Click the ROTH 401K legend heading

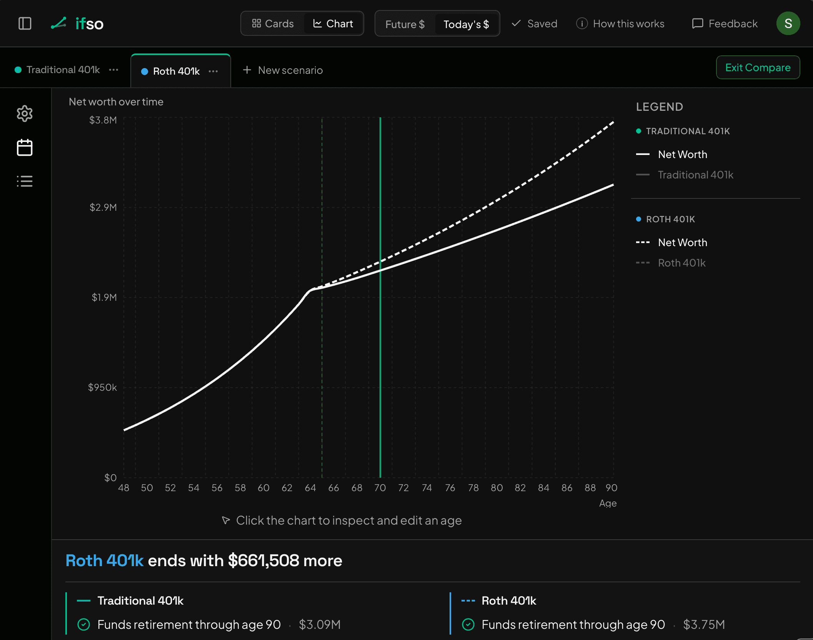[x=670, y=219]
